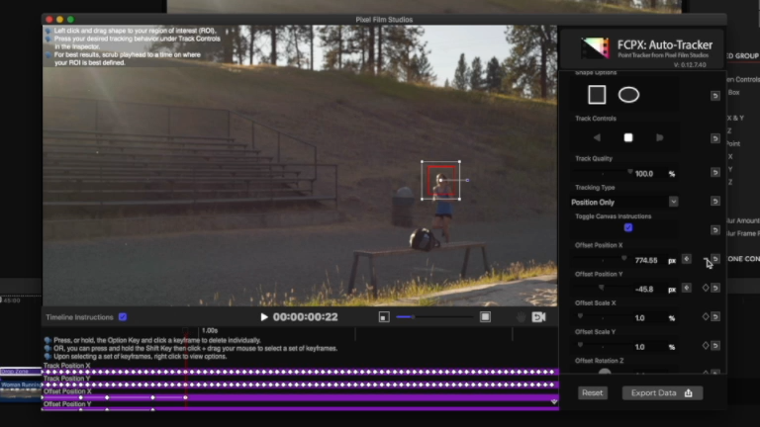The width and height of the screenshot is (760, 427).
Task: Expand timeline tracks with the chevron at right
Action: click(x=554, y=402)
